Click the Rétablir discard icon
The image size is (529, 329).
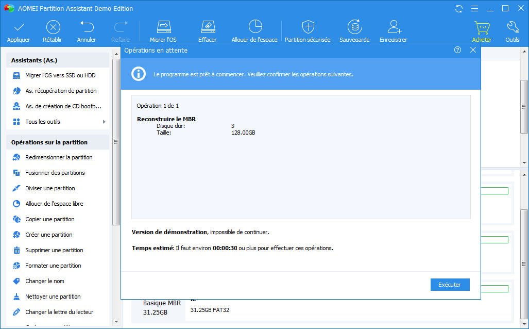click(53, 27)
